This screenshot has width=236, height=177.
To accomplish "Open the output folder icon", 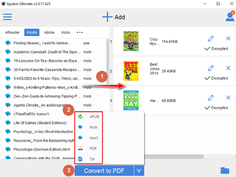I will (x=225, y=170).
